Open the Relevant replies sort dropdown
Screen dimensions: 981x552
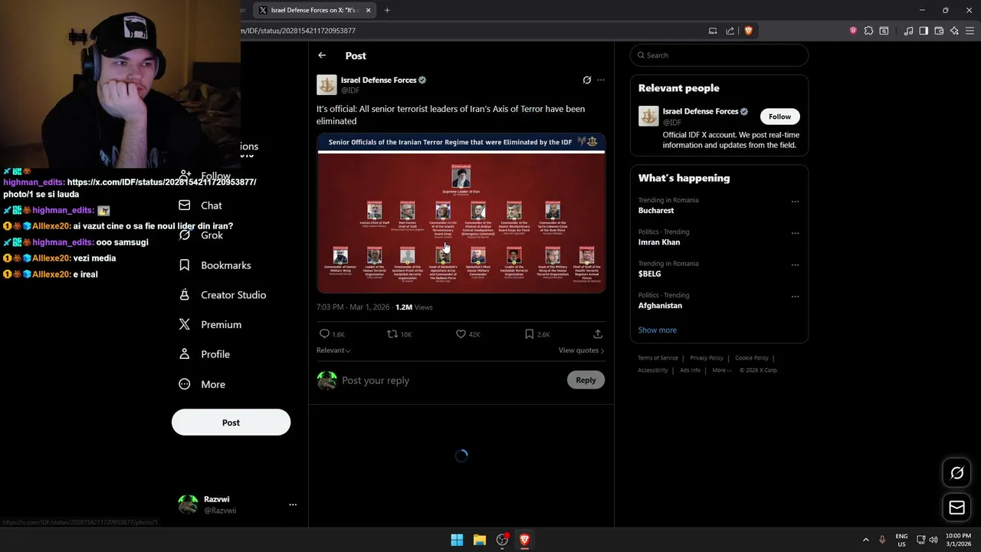pos(333,350)
